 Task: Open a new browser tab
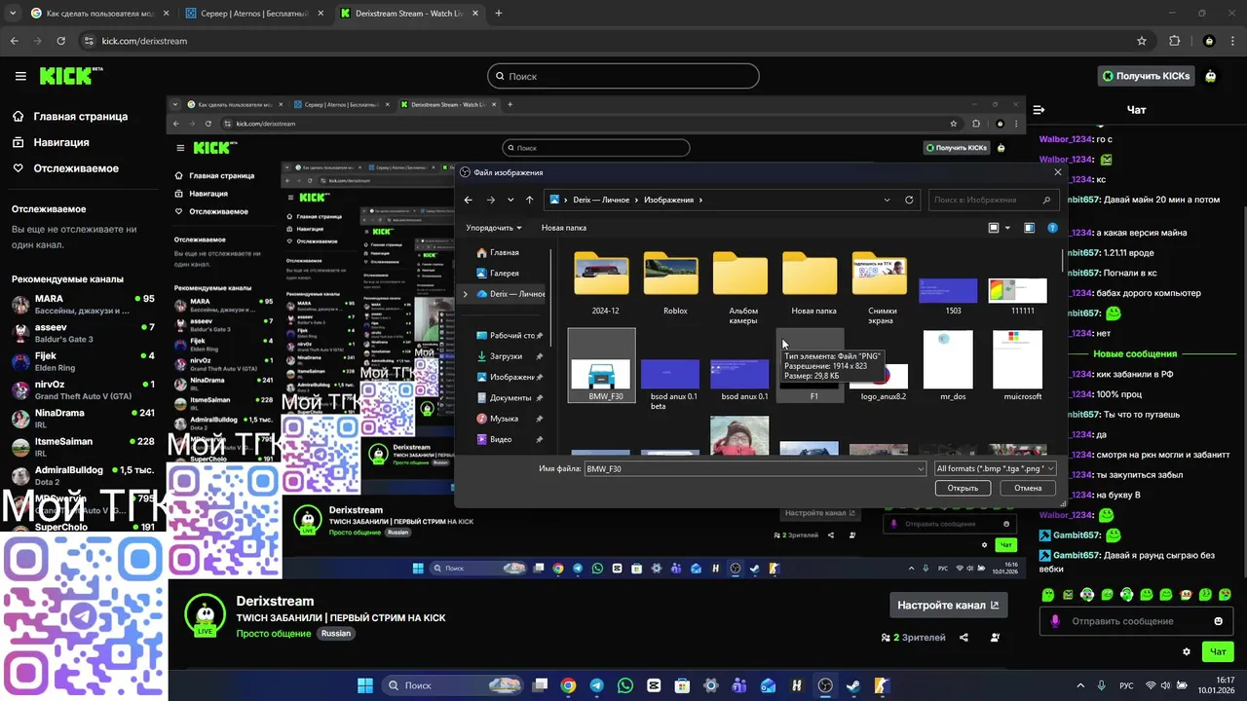(x=499, y=14)
